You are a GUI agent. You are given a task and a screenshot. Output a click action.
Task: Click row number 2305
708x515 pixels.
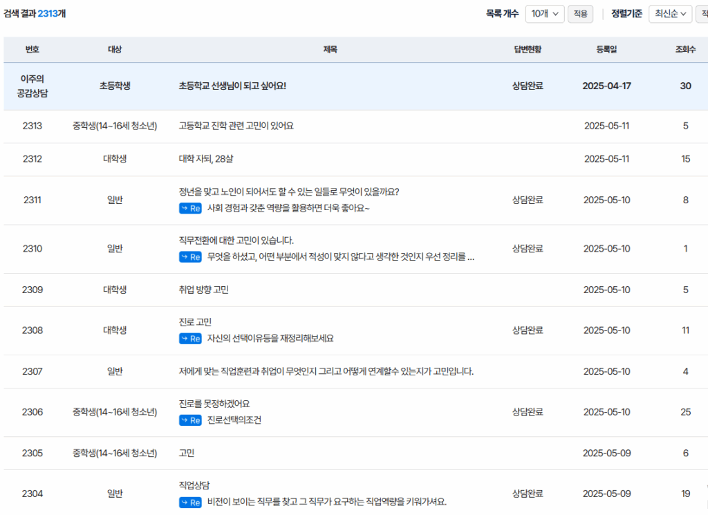click(x=32, y=453)
